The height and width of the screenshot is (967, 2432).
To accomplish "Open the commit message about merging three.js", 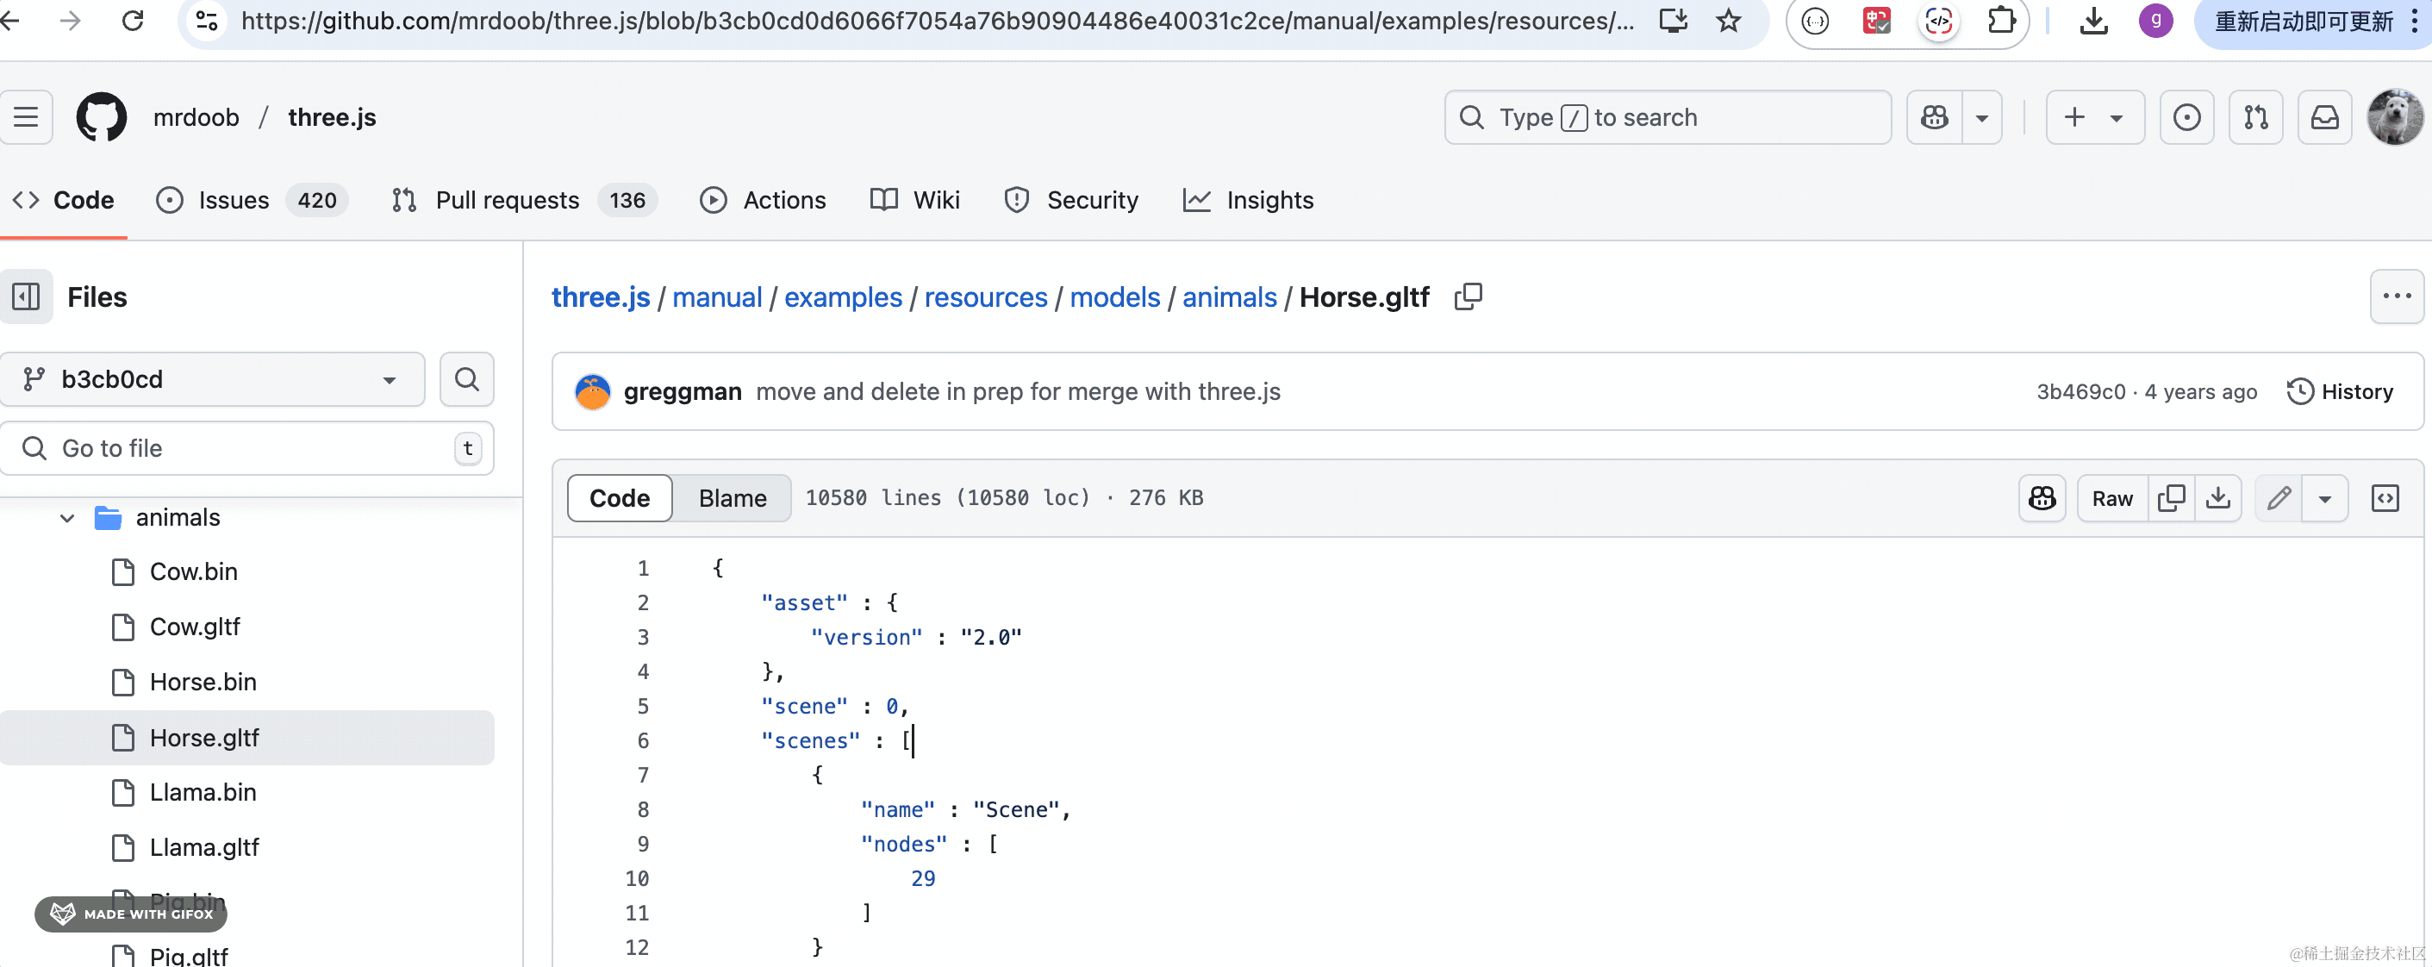I will [1018, 391].
